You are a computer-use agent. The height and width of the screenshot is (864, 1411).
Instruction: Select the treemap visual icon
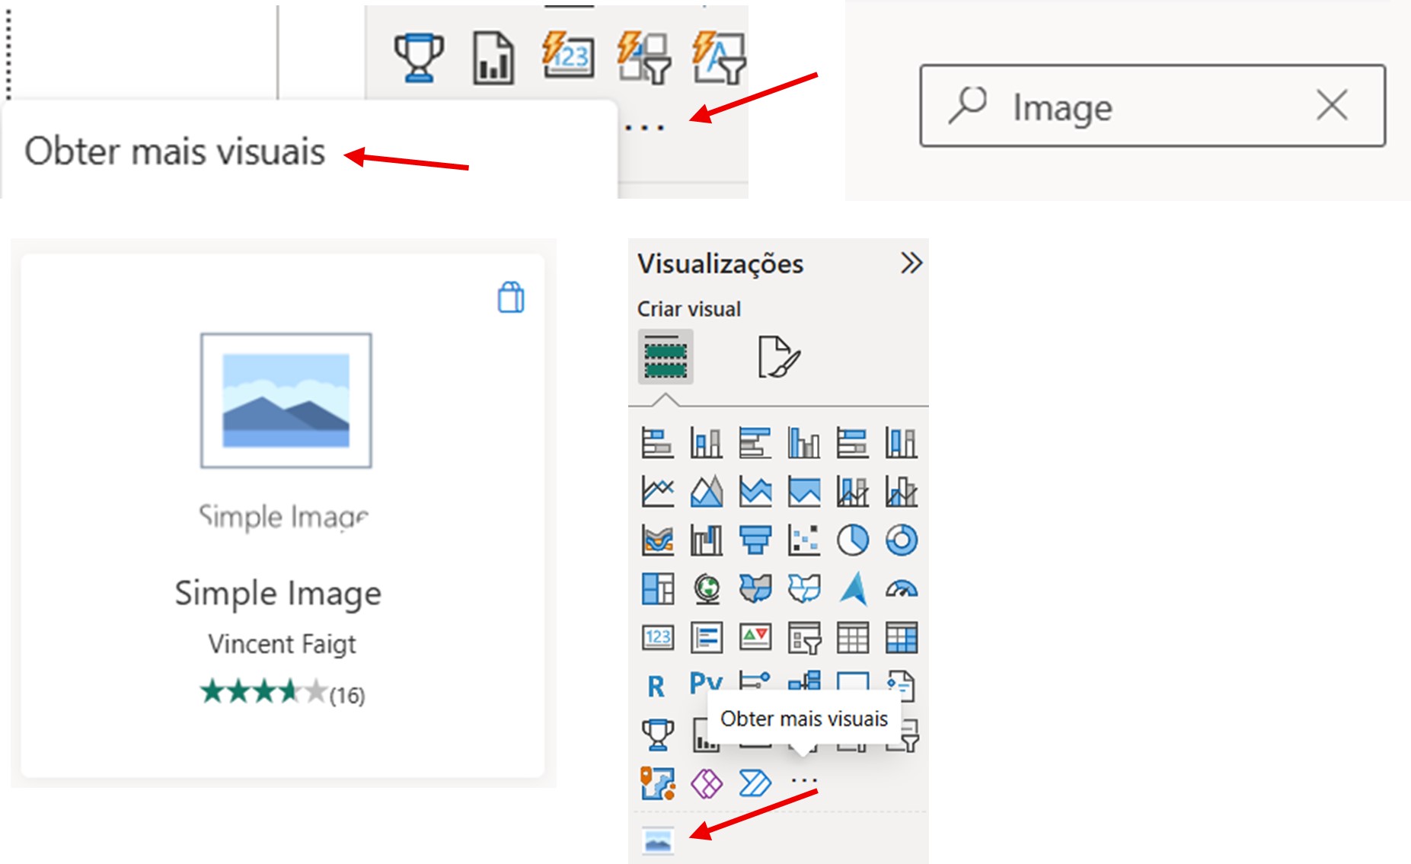pyautogui.click(x=658, y=589)
